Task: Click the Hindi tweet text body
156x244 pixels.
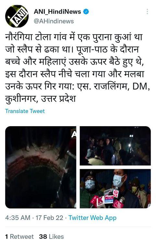Action: (78, 68)
